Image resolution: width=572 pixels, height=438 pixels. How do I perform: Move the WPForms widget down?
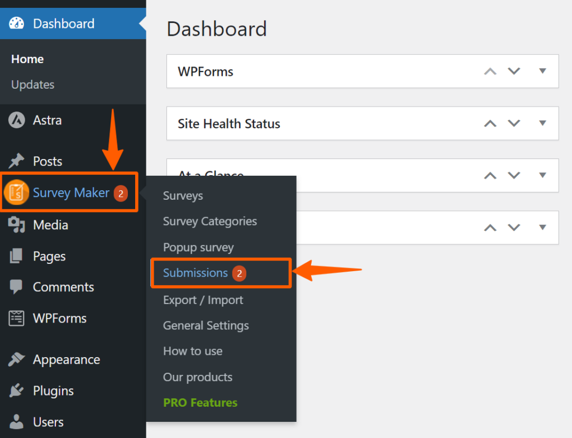(514, 71)
